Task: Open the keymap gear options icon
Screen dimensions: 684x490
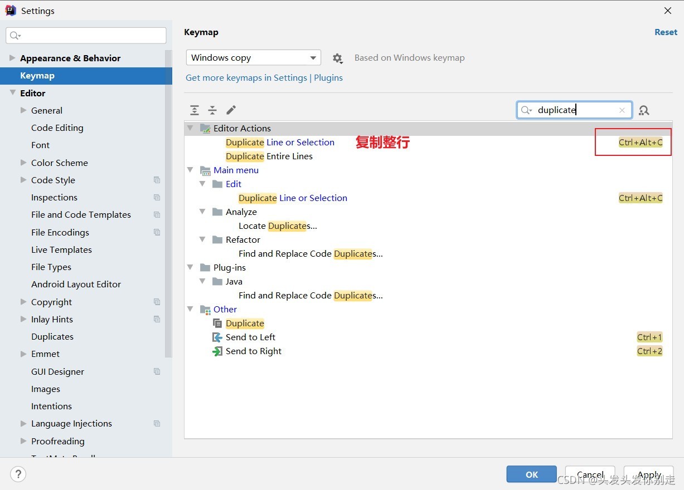Action: click(337, 58)
